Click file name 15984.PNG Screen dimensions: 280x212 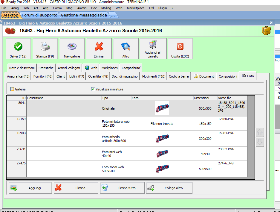tap(226, 133)
